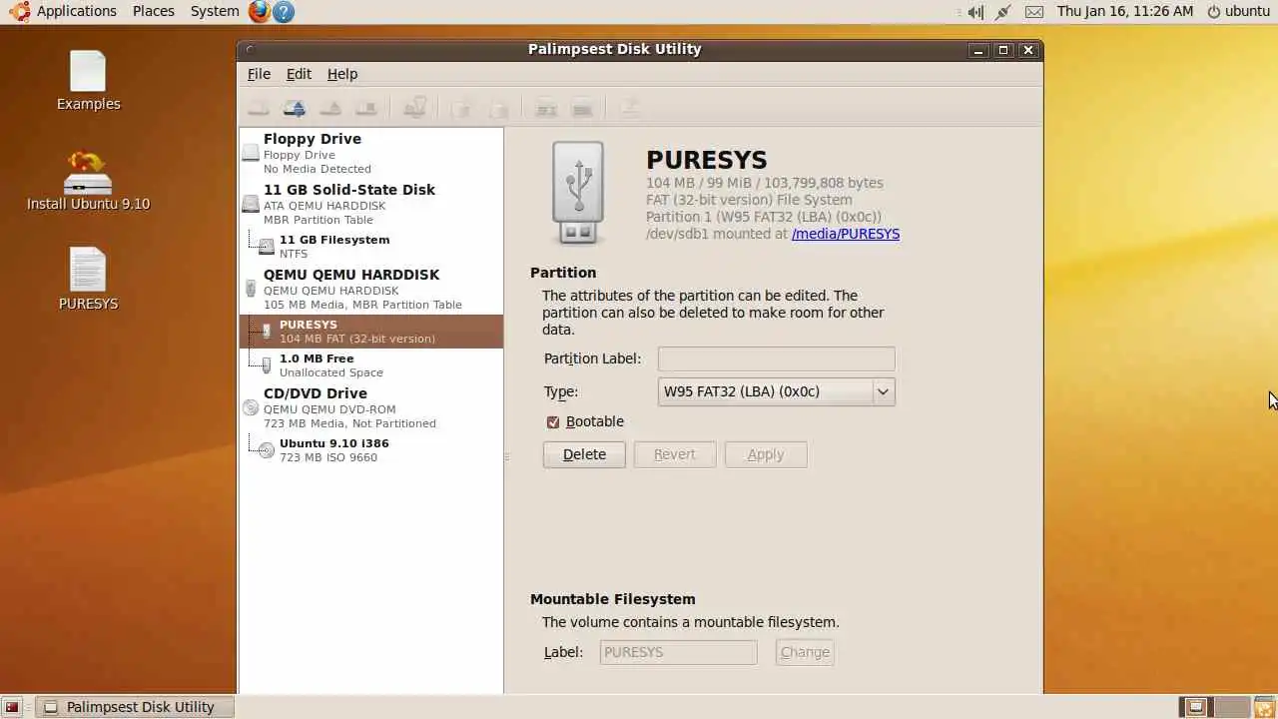Click the Show Desktop icon in bottom panel
The image size is (1278, 719).
[x=13, y=707]
